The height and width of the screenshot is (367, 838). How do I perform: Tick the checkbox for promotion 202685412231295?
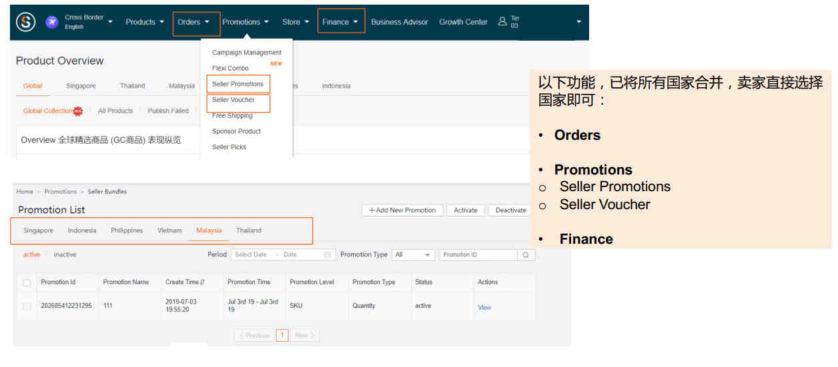pyautogui.click(x=27, y=306)
